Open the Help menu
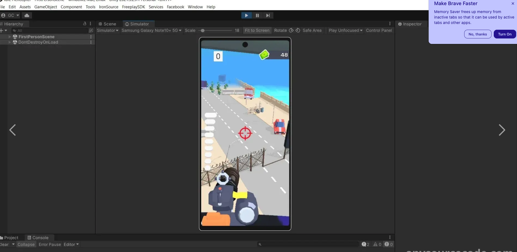Image resolution: width=517 pixels, height=252 pixels. (x=211, y=7)
